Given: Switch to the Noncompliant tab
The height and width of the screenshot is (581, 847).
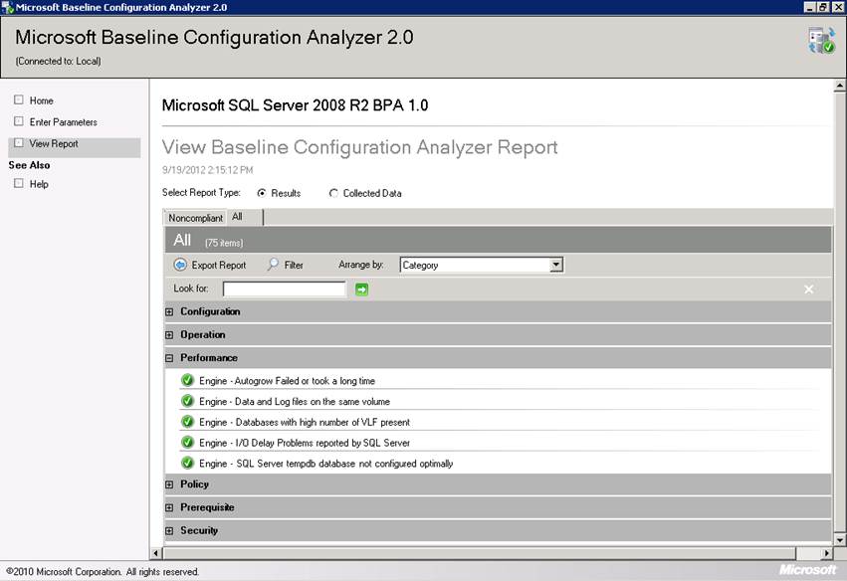Looking at the screenshot, I should [x=195, y=217].
